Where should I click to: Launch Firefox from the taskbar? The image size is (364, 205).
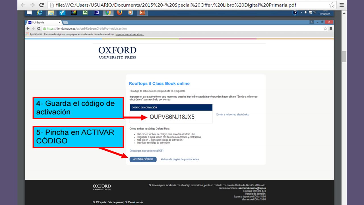119,13
